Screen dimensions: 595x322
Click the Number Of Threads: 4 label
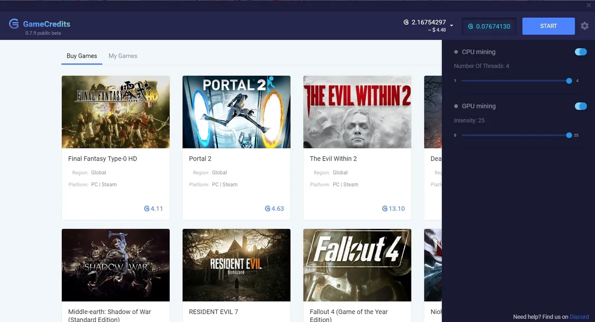coord(482,66)
